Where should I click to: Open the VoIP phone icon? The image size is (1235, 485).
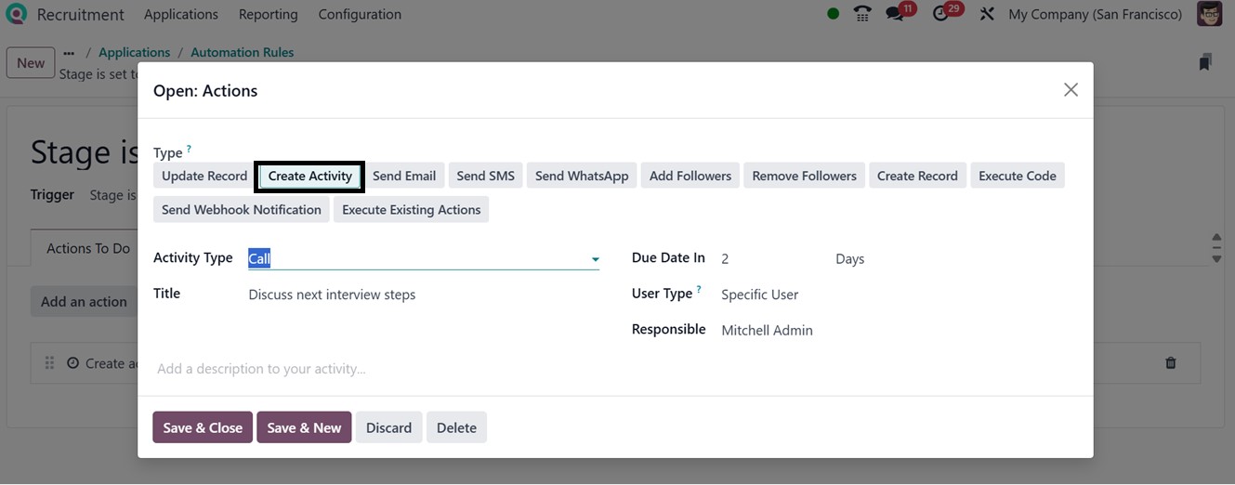pos(862,14)
